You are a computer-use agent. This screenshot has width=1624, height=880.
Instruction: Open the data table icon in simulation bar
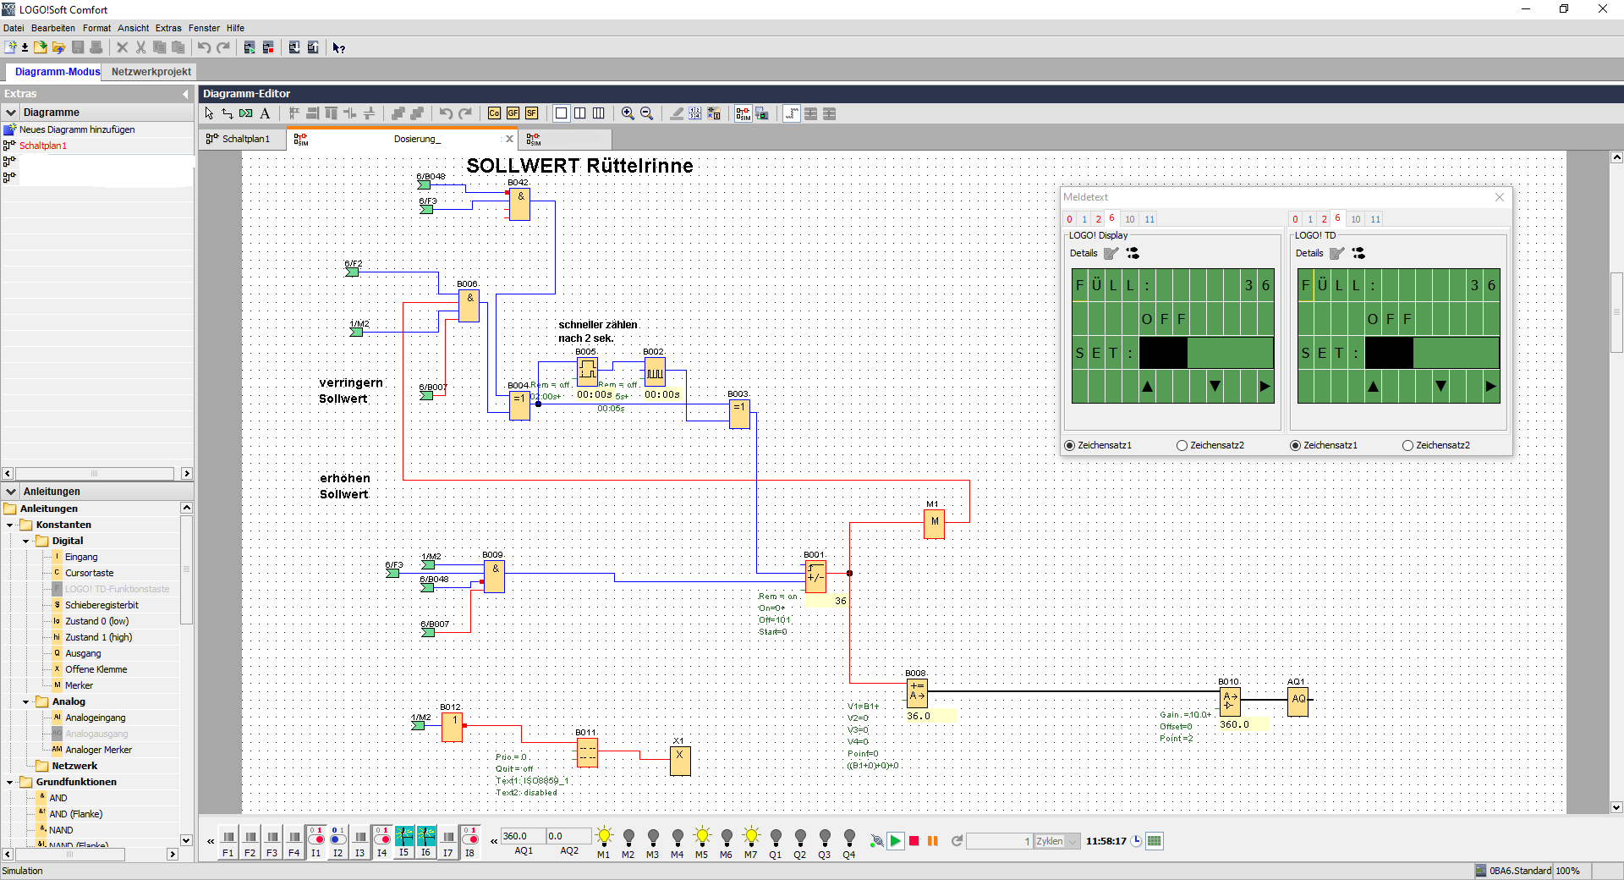tap(1155, 841)
